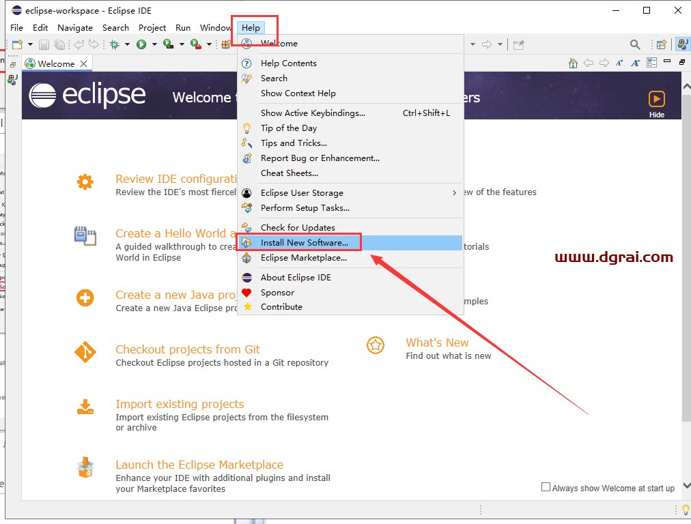Expand the External Tools dropdown arrow
The height and width of the screenshot is (524, 691).
coord(210,44)
